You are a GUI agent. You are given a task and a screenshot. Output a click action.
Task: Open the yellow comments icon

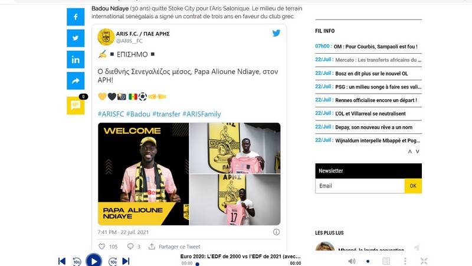click(76, 106)
